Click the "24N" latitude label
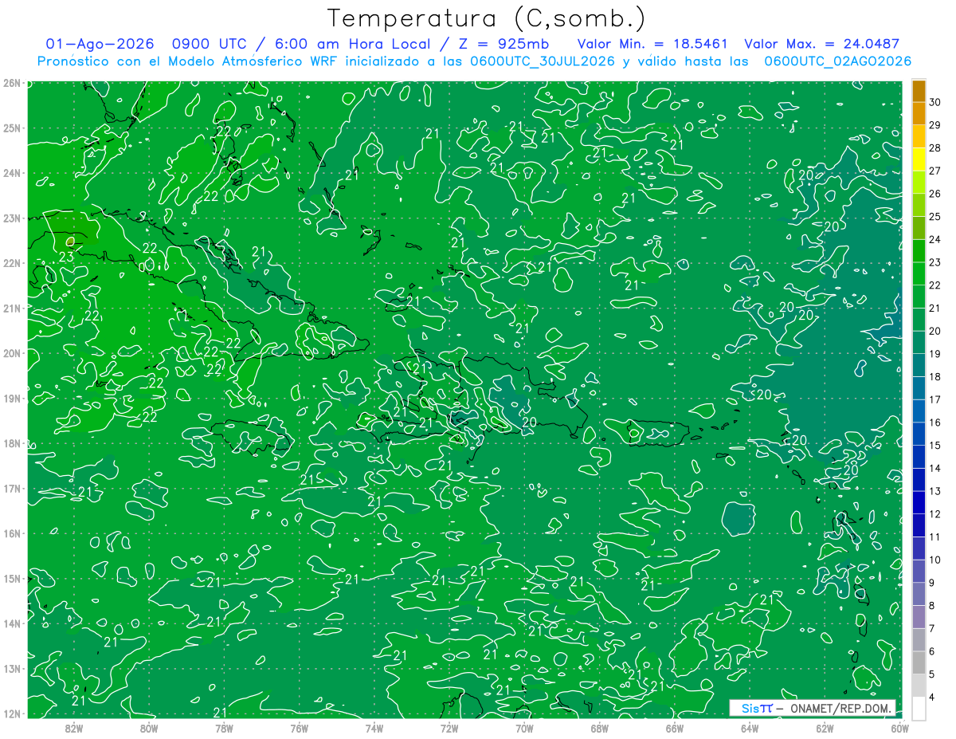Screen dimensions: 956x739 (x=13, y=173)
